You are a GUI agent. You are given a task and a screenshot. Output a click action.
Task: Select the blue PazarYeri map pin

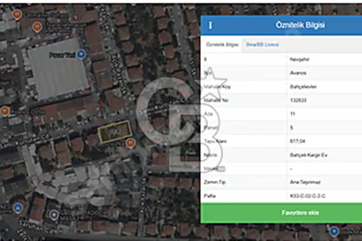click(81, 54)
